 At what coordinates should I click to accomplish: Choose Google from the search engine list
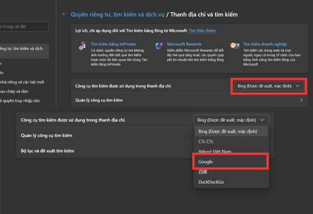tap(230, 161)
